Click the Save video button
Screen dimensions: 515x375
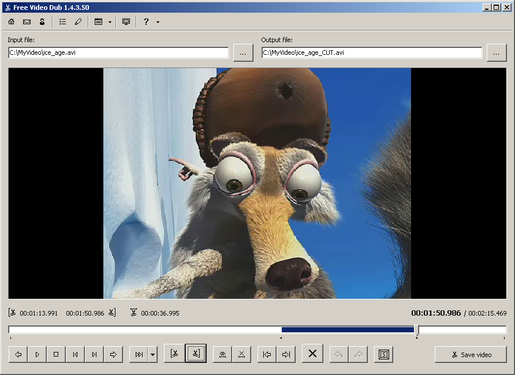(471, 354)
